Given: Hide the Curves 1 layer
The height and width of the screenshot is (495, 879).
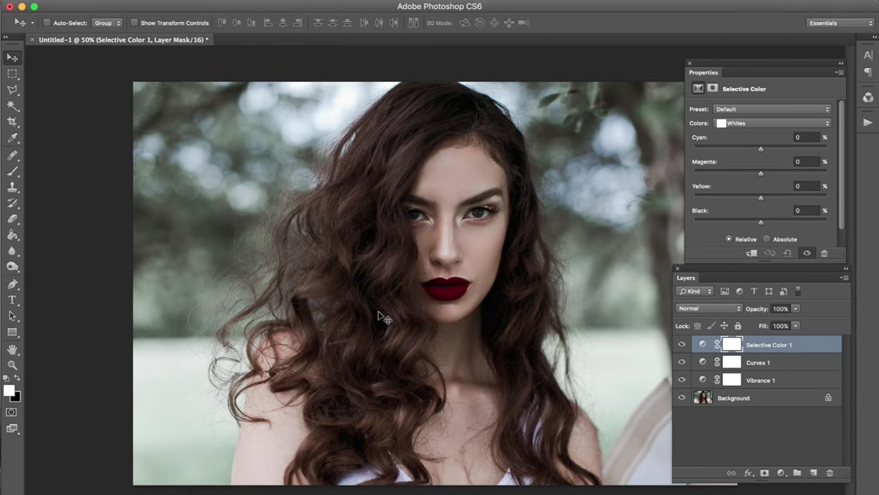Looking at the screenshot, I should [x=682, y=362].
